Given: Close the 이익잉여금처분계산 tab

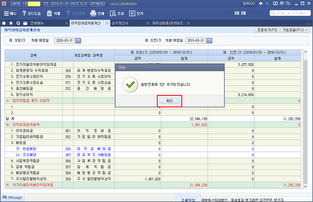Looking at the screenshot, I should click(x=107, y=23).
